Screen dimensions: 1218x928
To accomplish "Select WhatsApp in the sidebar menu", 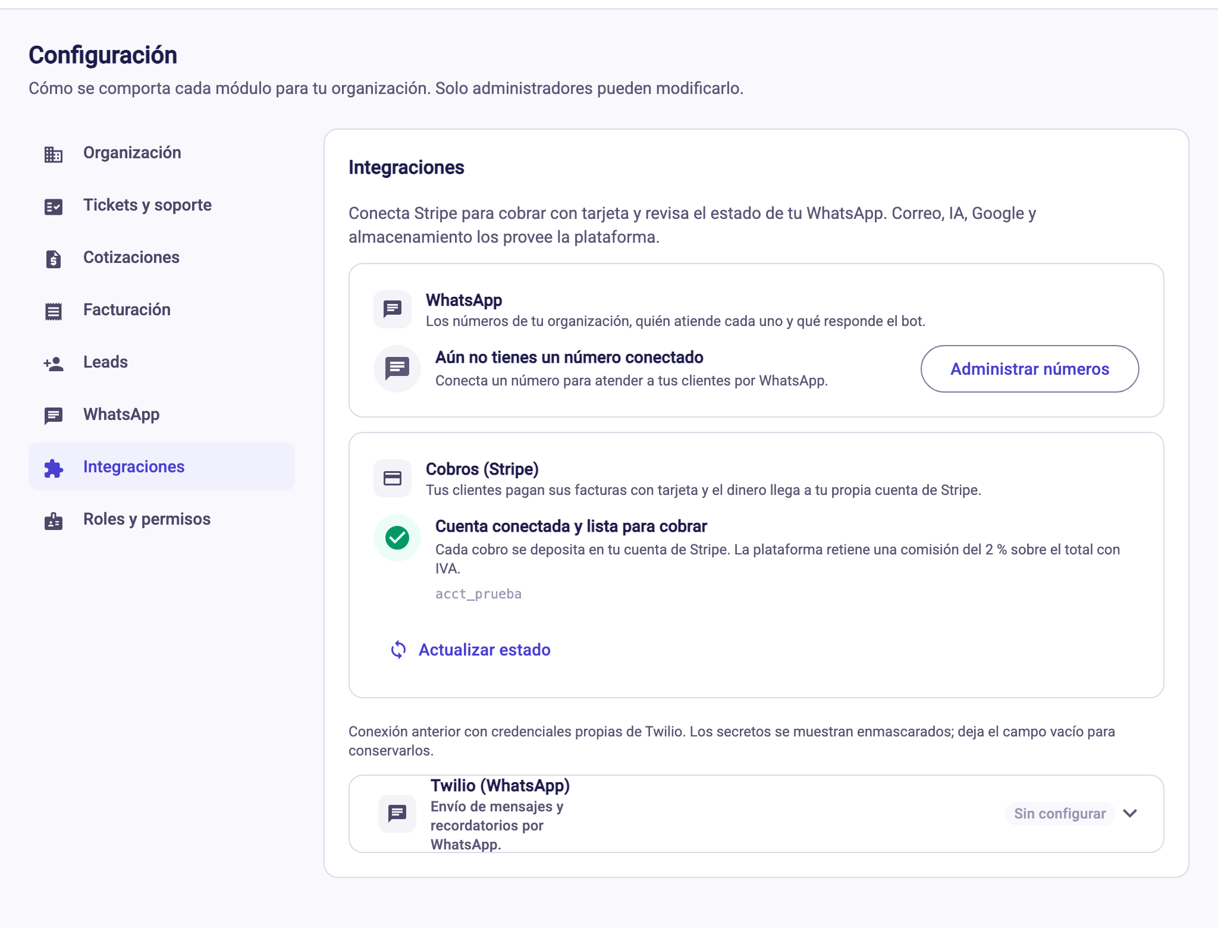I will click(162, 415).
